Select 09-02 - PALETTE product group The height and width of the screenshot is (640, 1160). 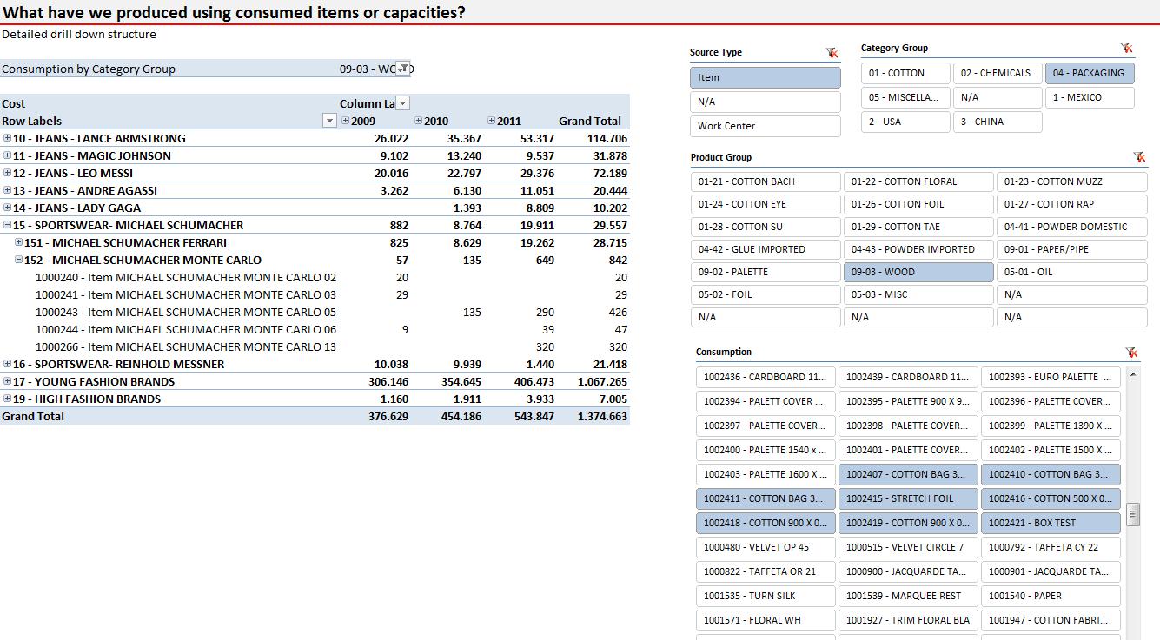click(766, 272)
